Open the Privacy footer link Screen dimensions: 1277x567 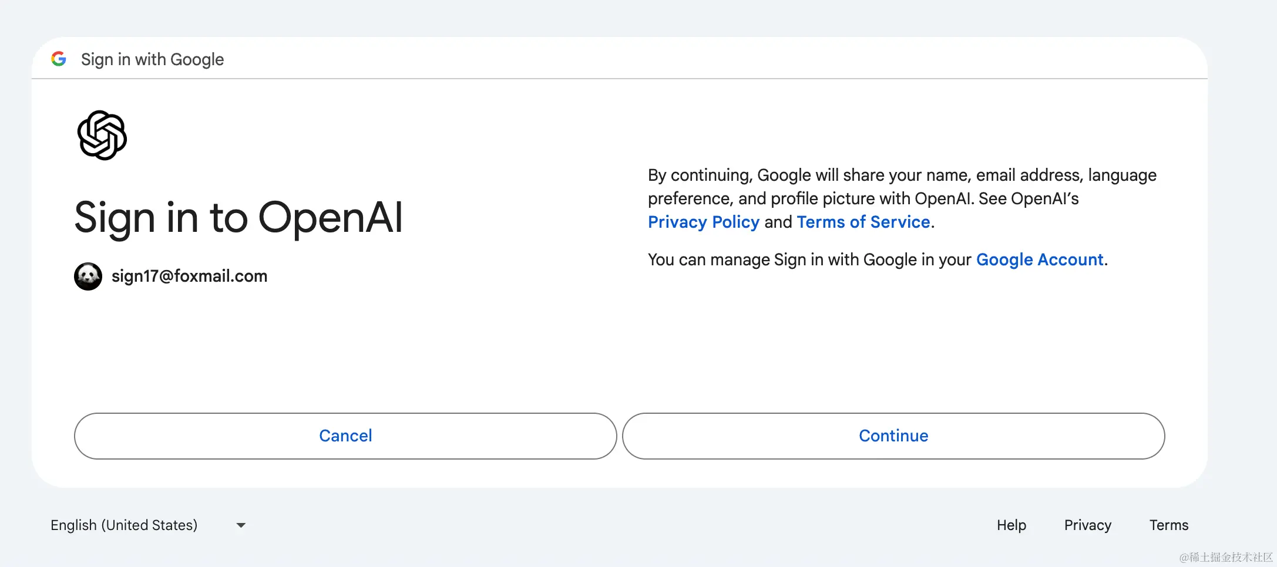[1087, 525]
